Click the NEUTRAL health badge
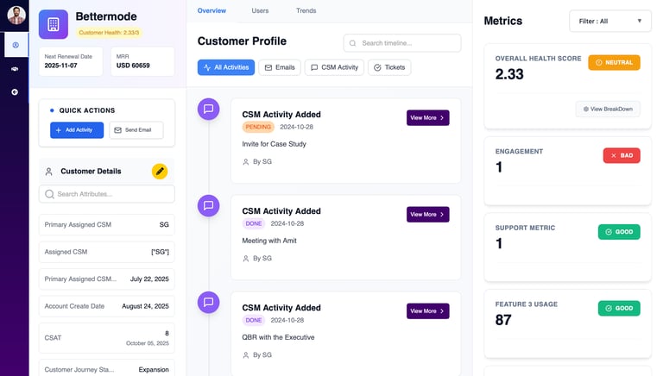The height and width of the screenshot is (376, 663). (x=614, y=63)
